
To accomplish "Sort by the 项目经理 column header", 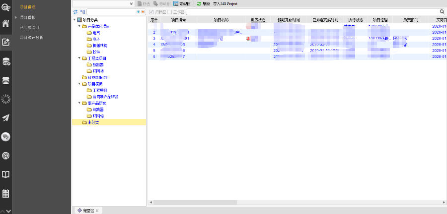I will pos(380,20).
